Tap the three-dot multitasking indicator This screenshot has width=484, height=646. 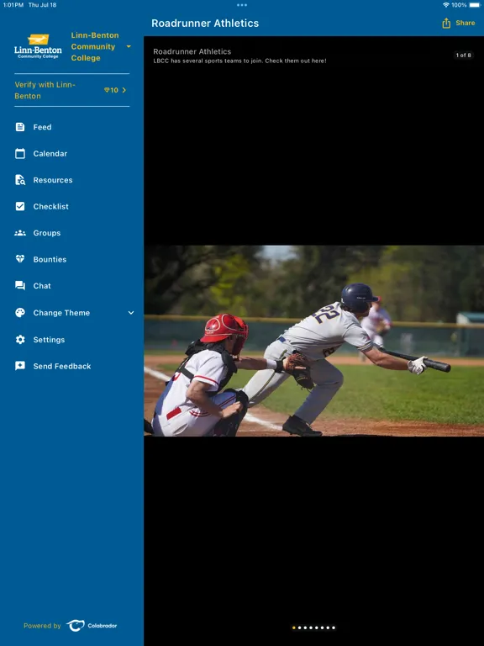[242, 5]
